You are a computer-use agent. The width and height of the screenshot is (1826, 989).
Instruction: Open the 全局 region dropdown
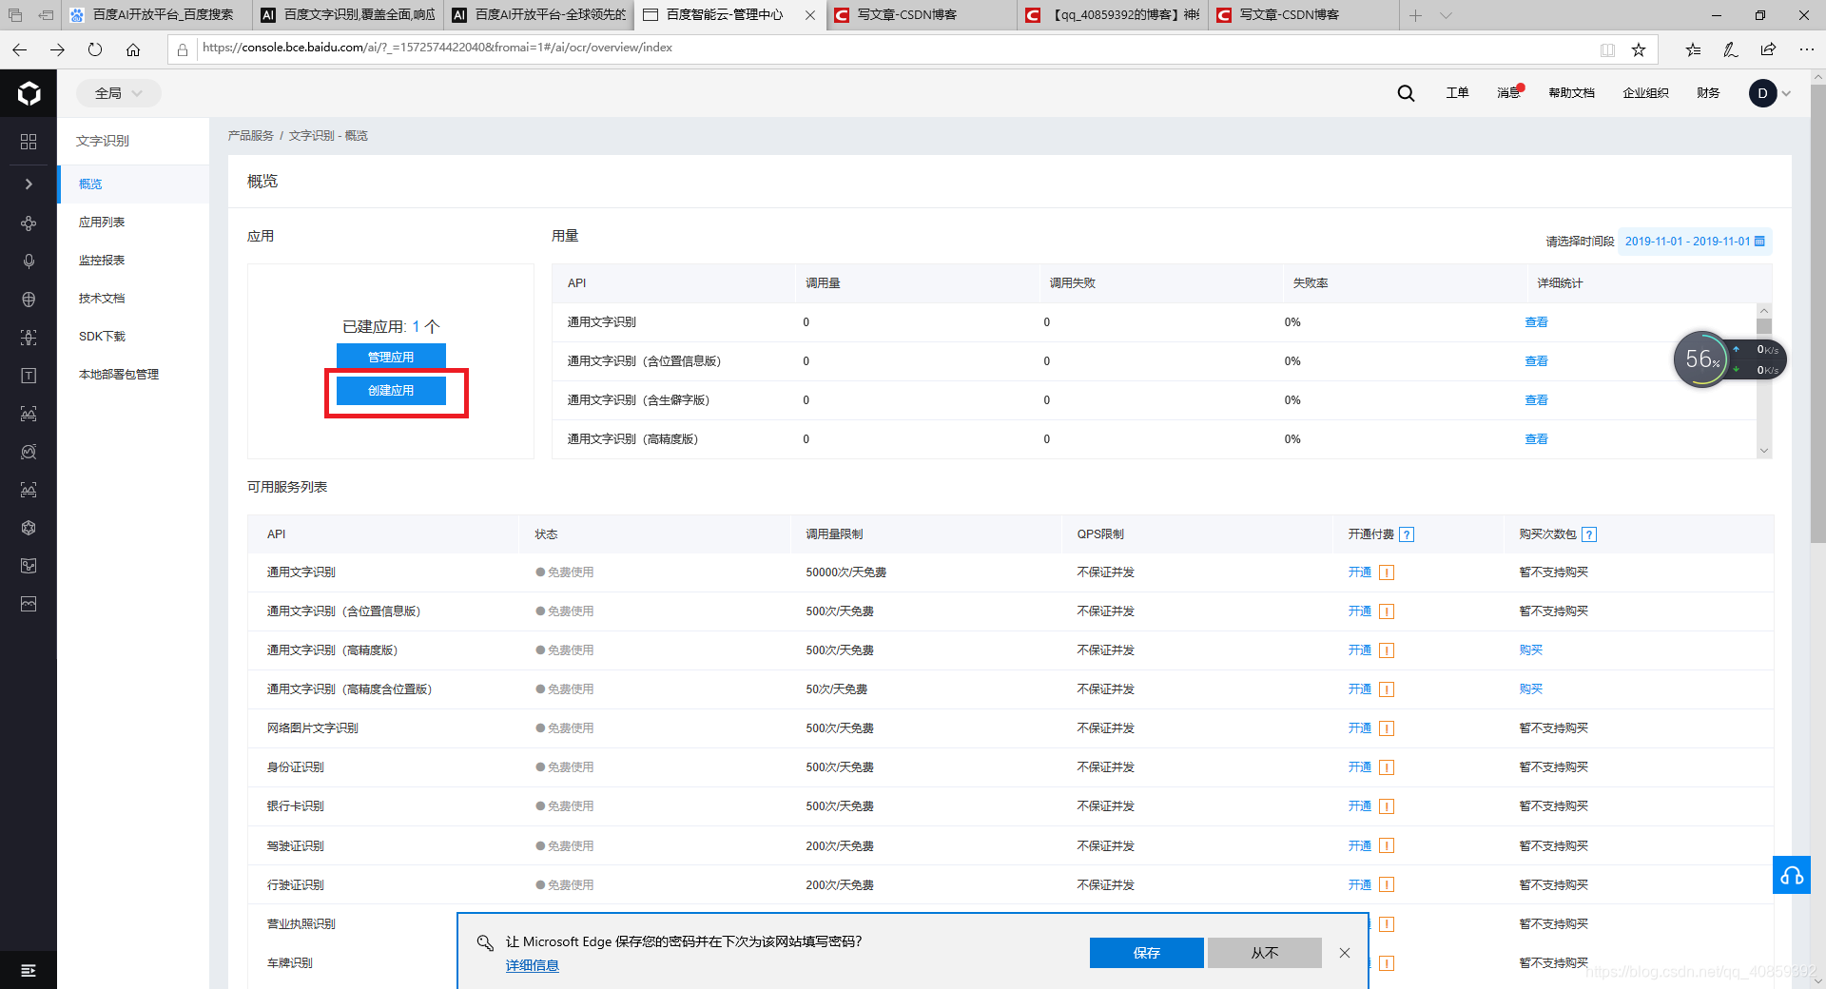(118, 93)
